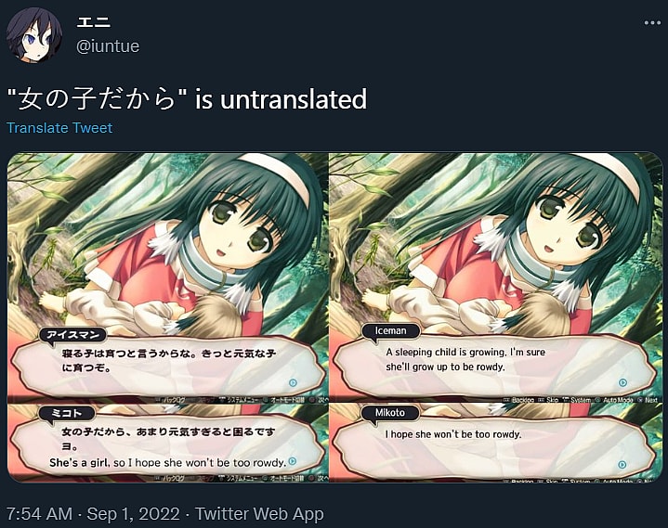Open the left Japanese game screenshot
Screen dimensions: 668x528
point(168,317)
